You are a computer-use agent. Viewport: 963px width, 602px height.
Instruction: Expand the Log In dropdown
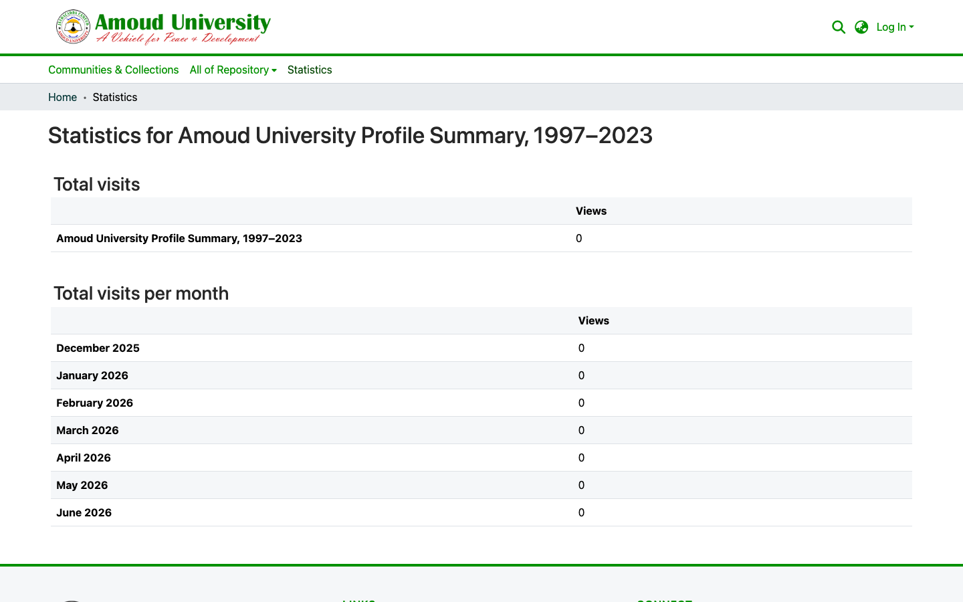click(895, 27)
